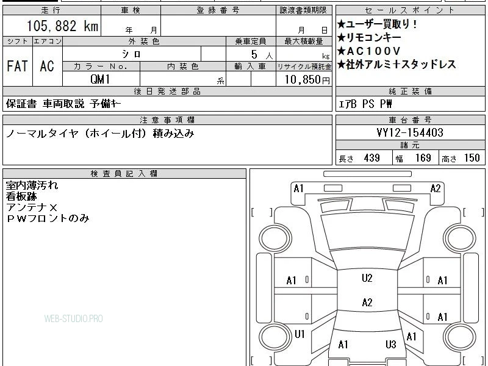The width and height of the screenshot is (488, 366).
Task: Click the 後日発送部品 section header
Action: point(167,91)
